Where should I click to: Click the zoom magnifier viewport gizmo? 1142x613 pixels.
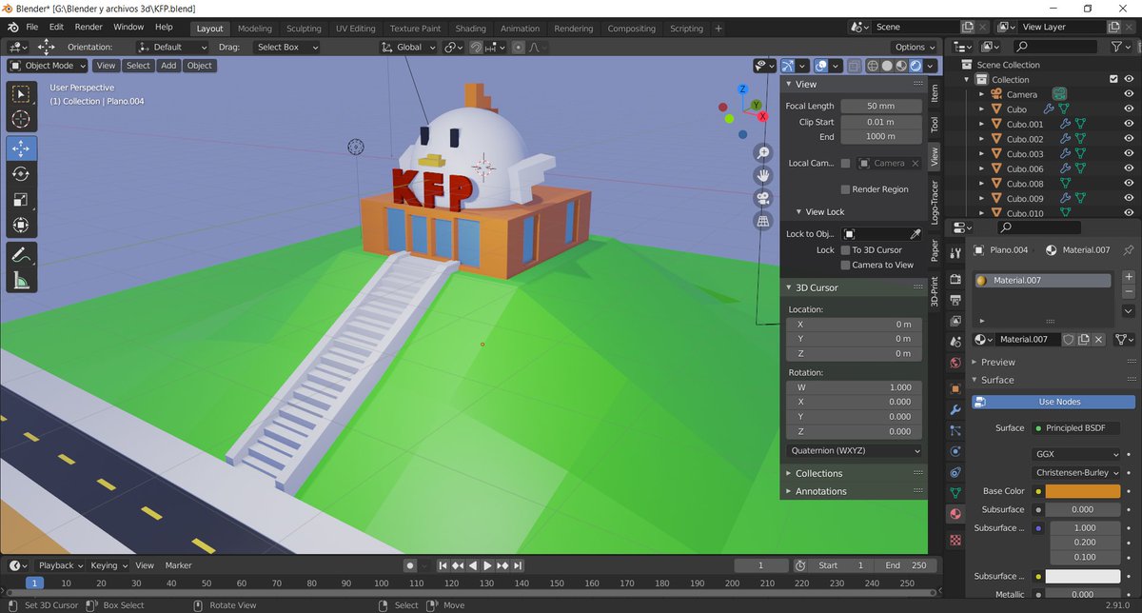pos(762,153)
